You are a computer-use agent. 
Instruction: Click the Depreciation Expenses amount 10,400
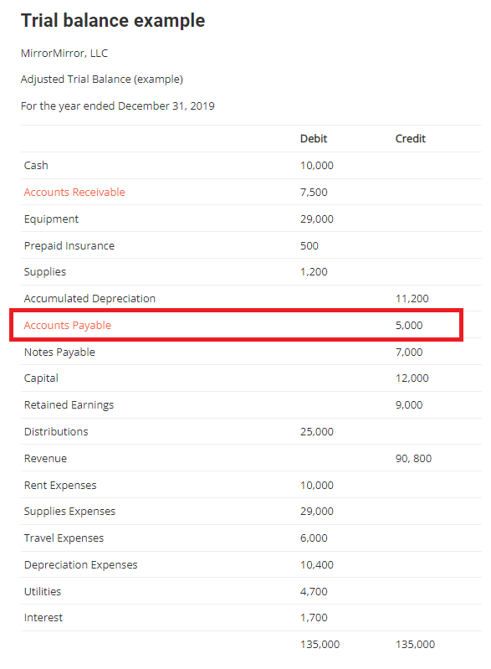[317, 565]
